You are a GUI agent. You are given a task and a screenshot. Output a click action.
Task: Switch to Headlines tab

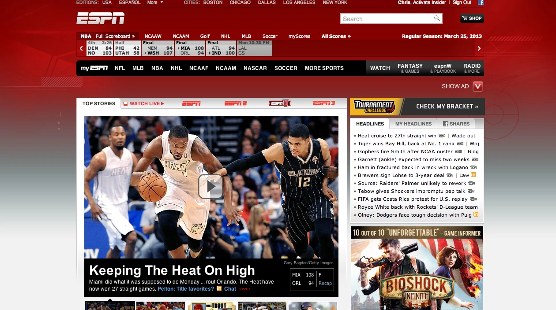pos(370,124)
